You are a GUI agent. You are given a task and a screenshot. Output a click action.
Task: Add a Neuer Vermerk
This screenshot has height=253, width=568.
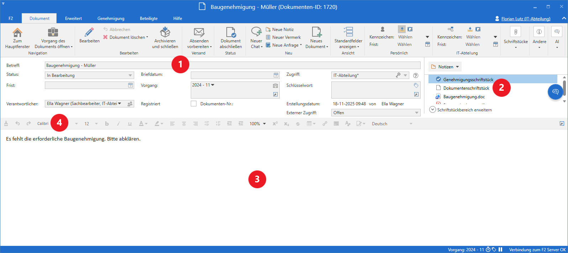tap(283, 37)
